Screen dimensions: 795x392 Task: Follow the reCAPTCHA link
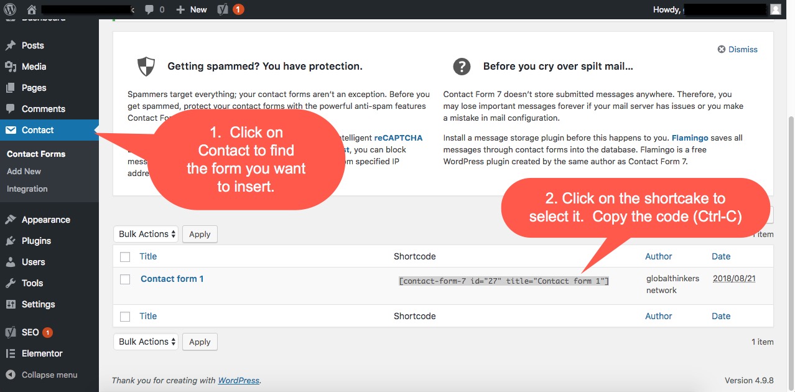(398, 138)
